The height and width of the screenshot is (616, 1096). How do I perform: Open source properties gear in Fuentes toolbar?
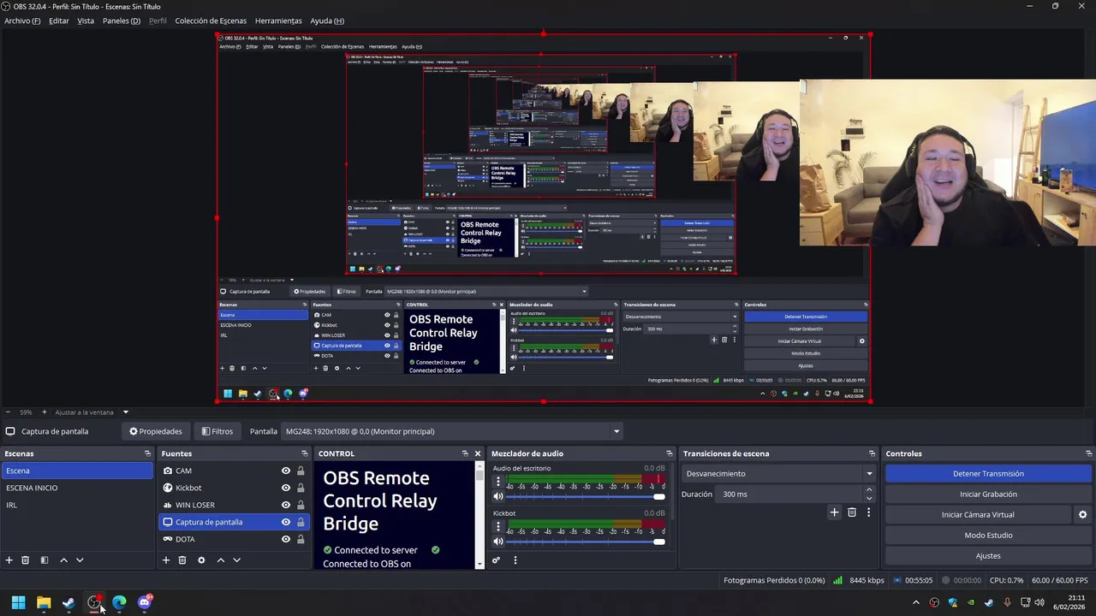(x=201, y=560)
